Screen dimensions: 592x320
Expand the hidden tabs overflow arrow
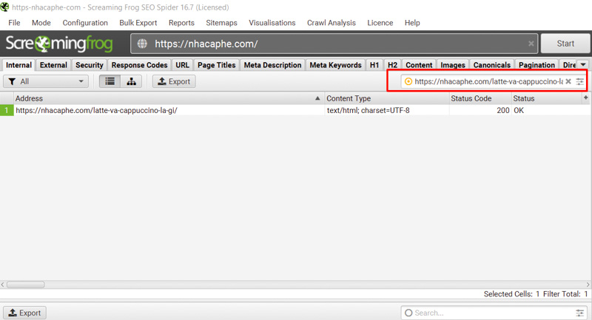[583, 65]
